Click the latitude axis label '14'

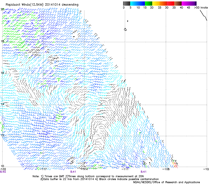click(x=2, y=104)
